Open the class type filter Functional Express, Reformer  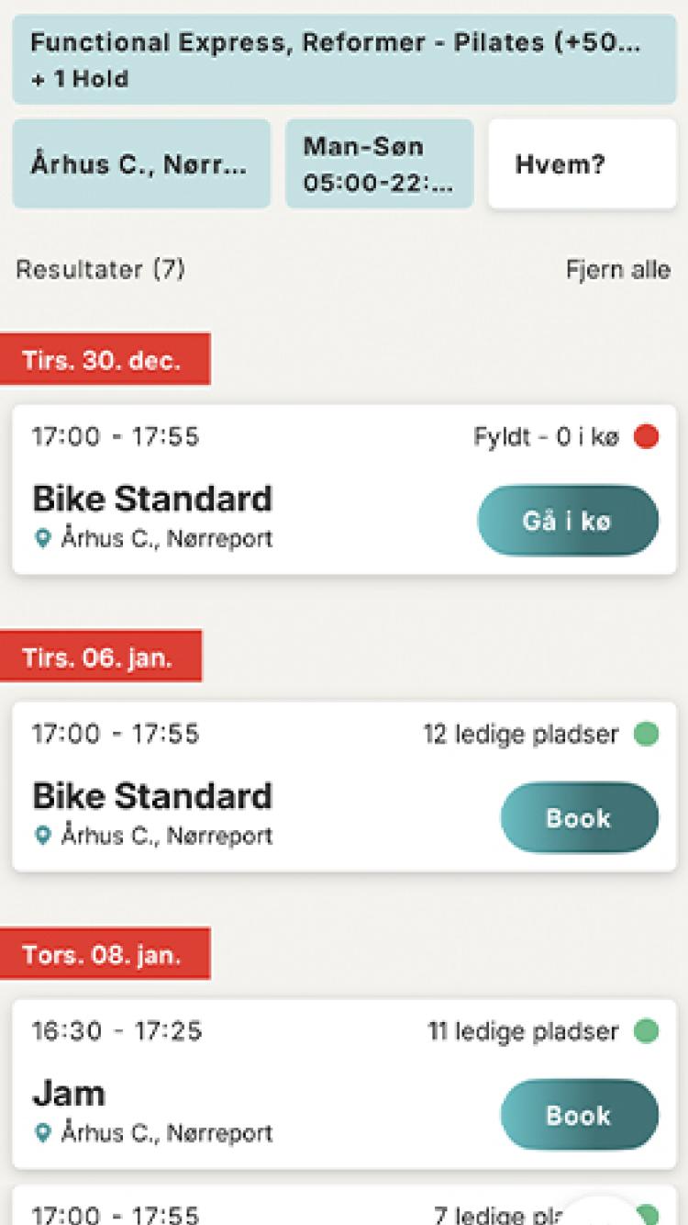[x=344, y=60]
